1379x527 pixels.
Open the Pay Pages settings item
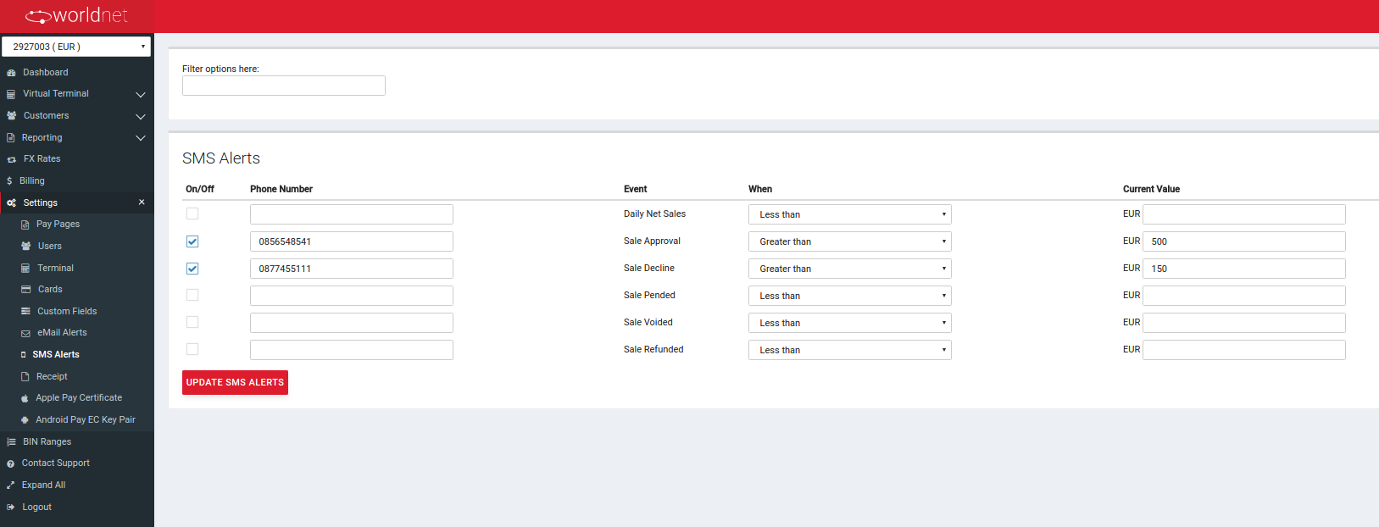pos(58,225)
